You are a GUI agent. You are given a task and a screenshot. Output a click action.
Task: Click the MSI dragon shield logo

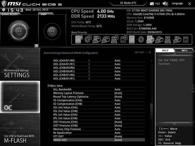point(4,4)
